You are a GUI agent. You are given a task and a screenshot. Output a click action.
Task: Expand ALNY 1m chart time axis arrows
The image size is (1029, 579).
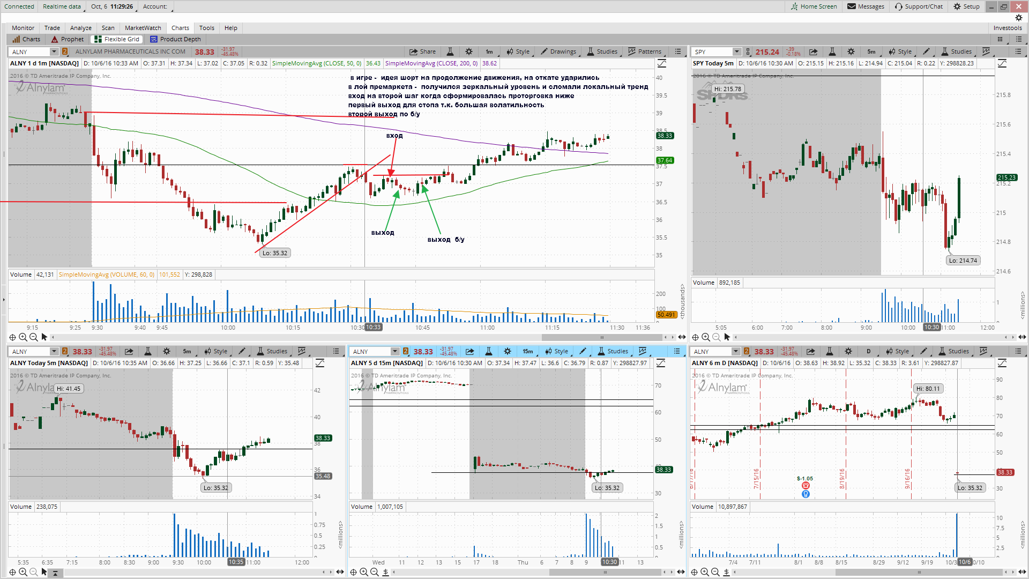tap(682, 337)
